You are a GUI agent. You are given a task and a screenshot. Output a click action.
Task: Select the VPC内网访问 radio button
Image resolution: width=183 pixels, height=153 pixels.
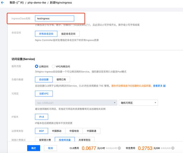53,66
